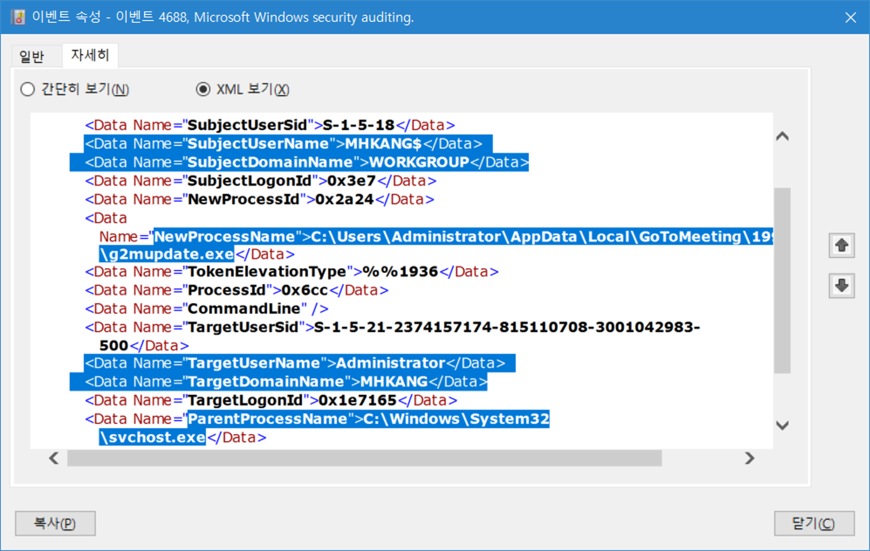Click the TargetDomainName MHKANG line

coord(286,382)
